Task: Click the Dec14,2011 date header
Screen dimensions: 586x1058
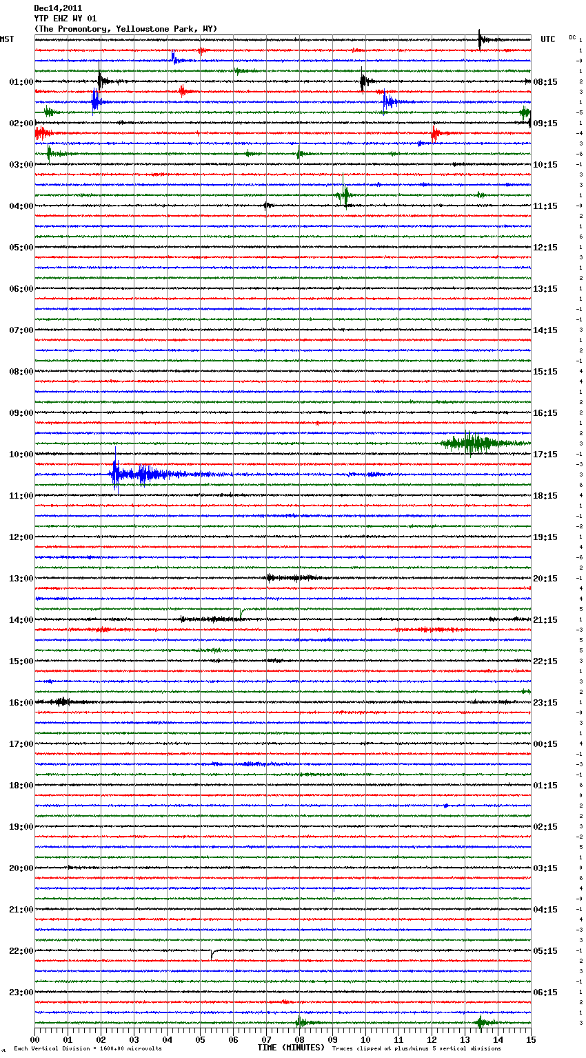Action: coord(58,8)
